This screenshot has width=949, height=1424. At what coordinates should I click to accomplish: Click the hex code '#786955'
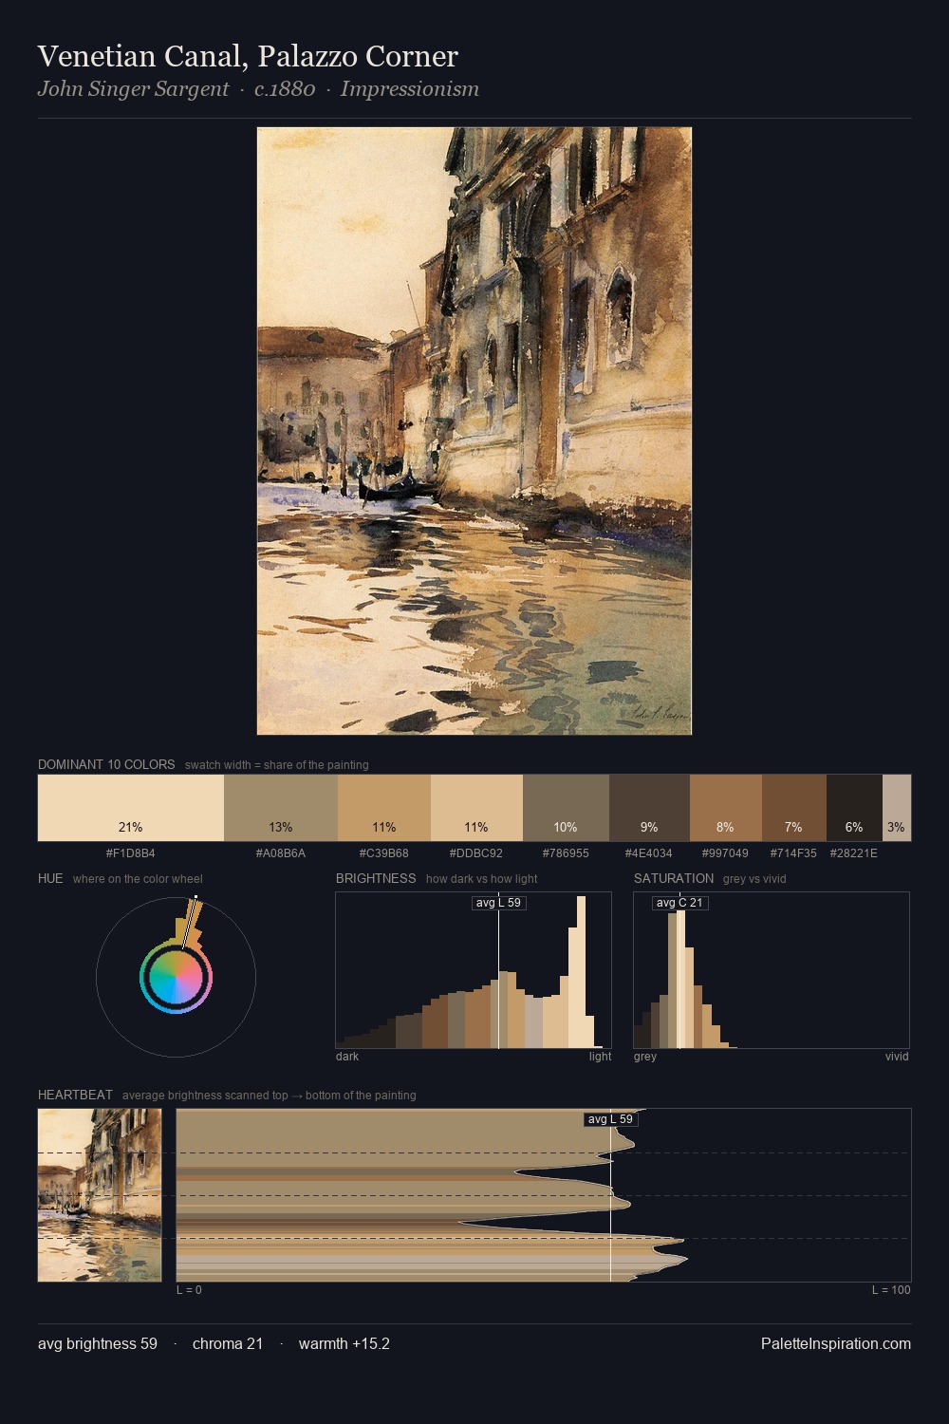click(566, 853)
